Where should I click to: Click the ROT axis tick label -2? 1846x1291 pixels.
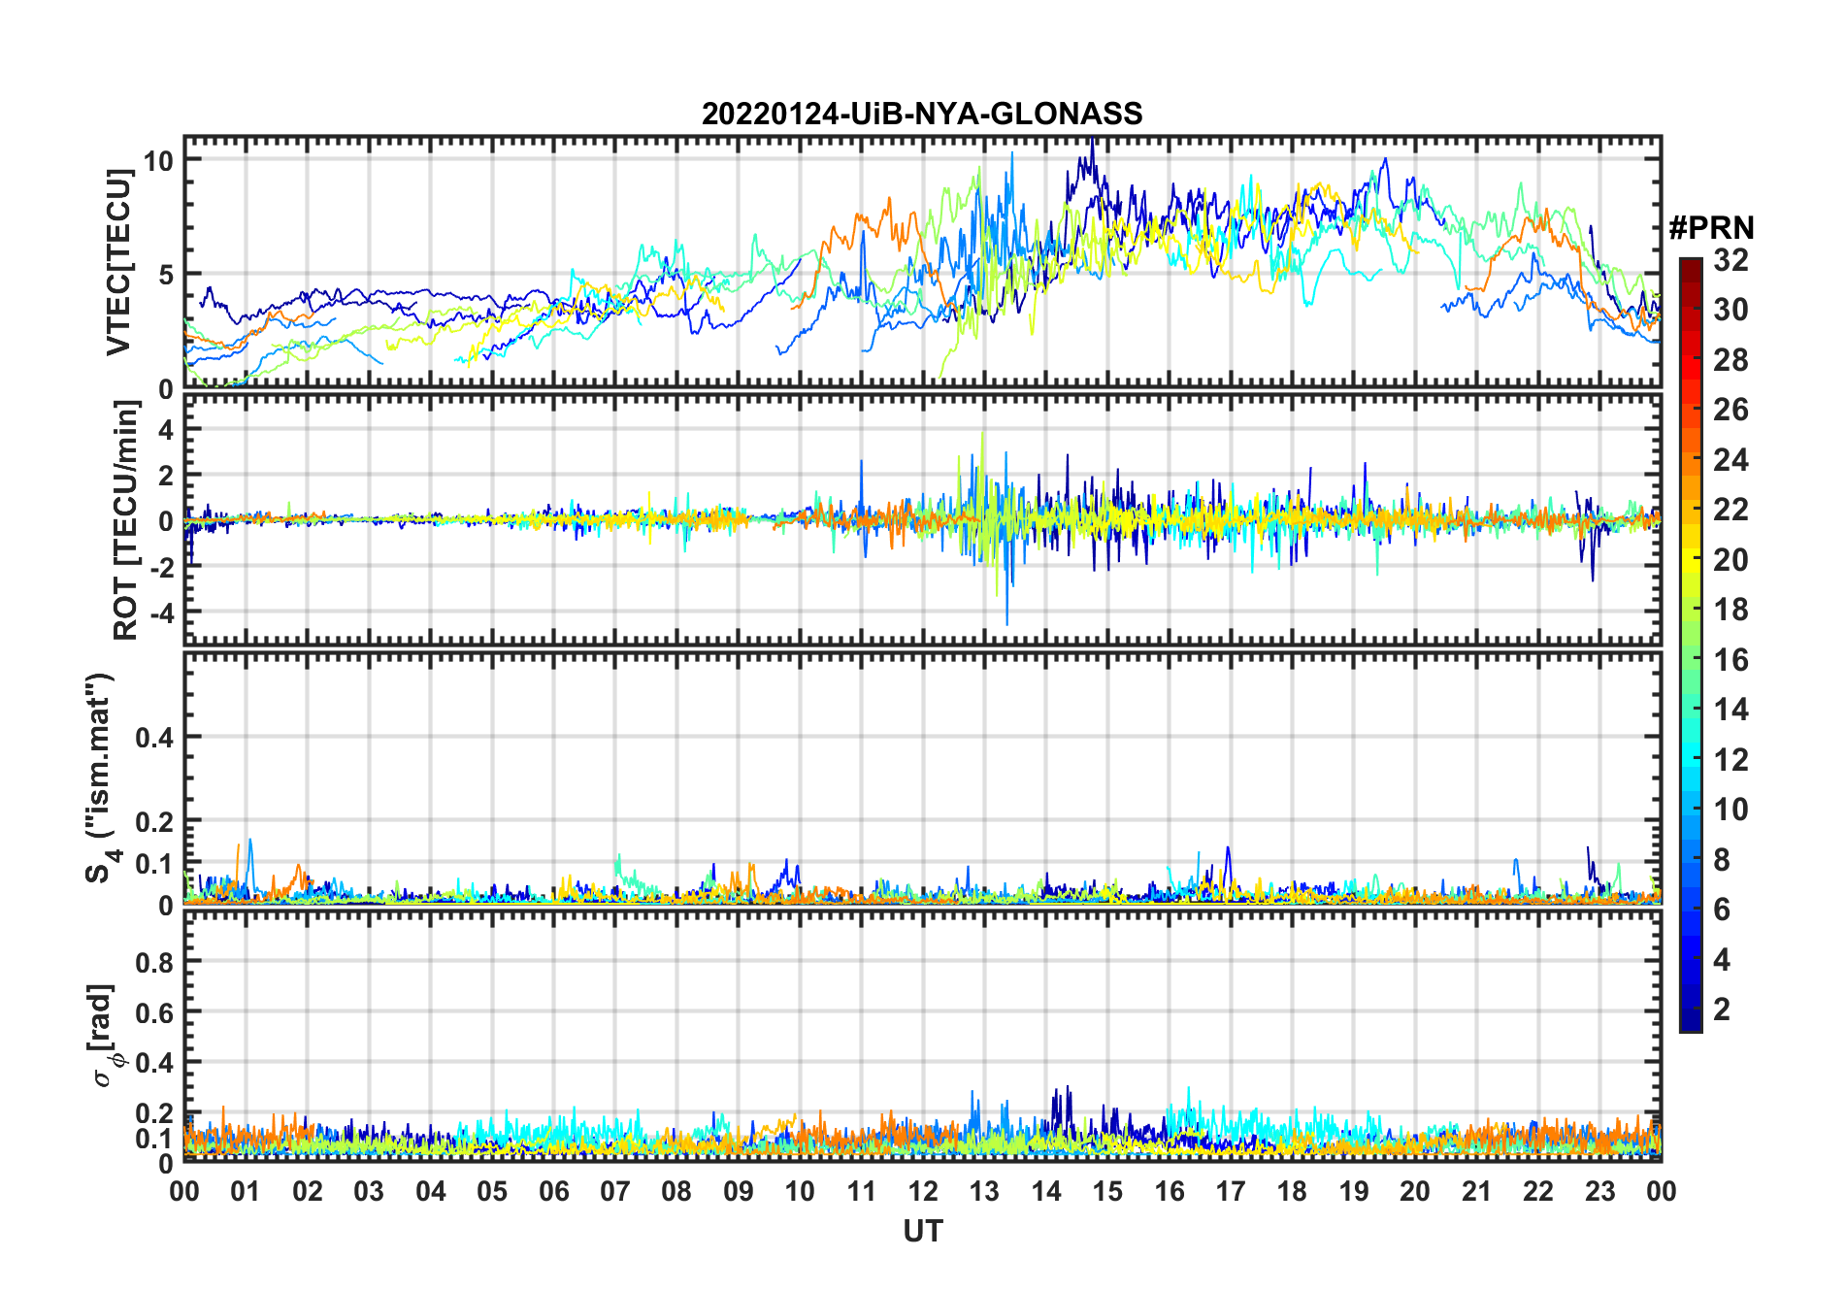point(162,567)
